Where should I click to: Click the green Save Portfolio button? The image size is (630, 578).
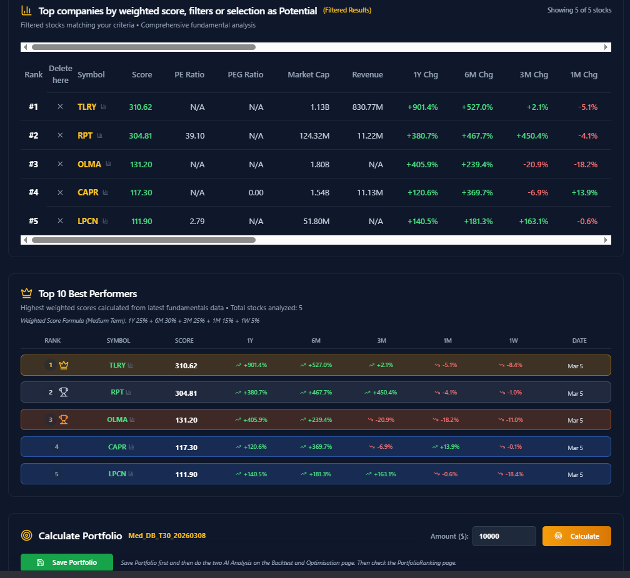pos(67,562)
